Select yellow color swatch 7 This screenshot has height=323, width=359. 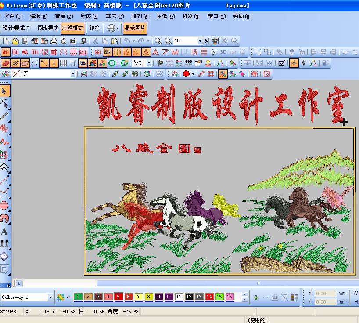(x=139, y=297)
